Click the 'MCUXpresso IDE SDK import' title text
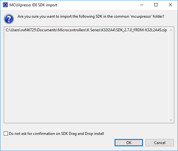 tap(33, 5)
